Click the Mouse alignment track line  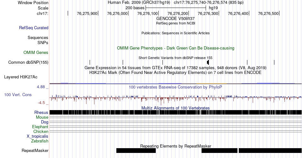(175, 117)
